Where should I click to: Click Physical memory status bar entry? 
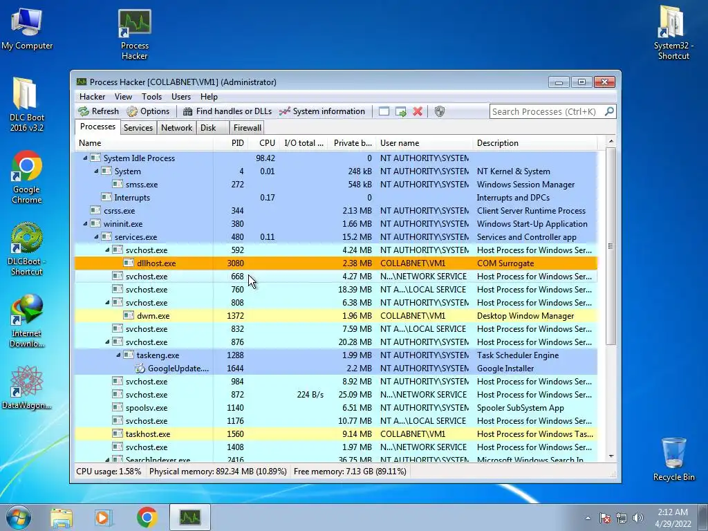[218, 472]
